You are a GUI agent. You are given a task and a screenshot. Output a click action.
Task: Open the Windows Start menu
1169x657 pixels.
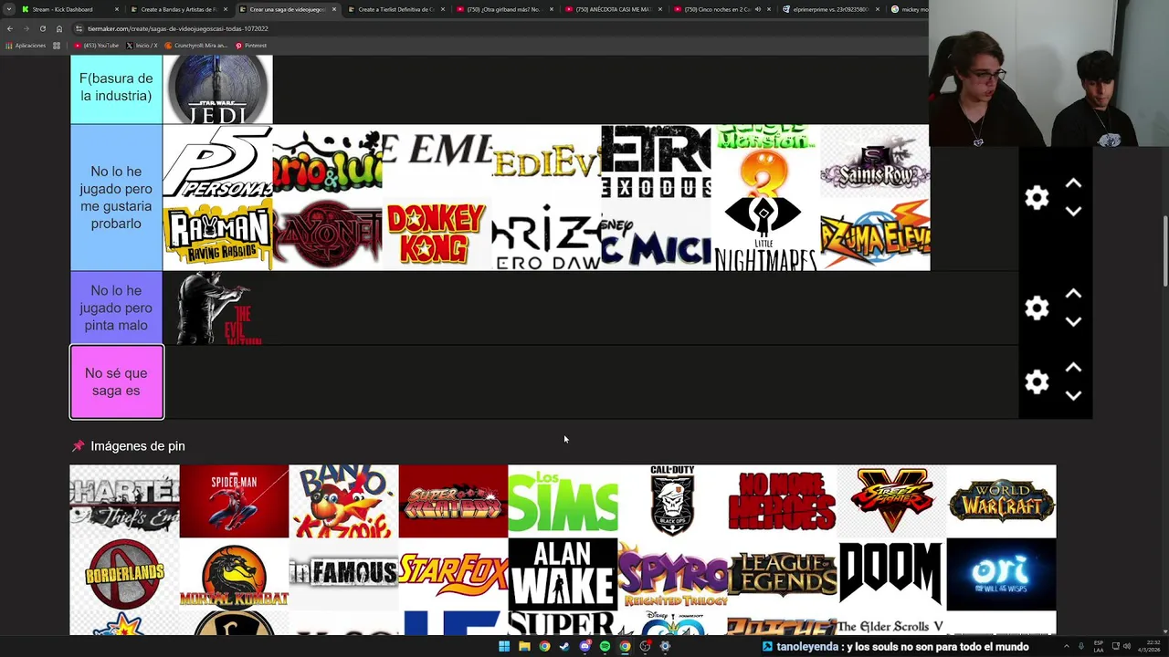504,646
